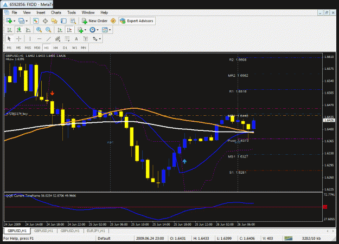The width and height of the screenshot is (339, 244).
Task: Expand the New Chart dropdown arrow
Action: 14,21
